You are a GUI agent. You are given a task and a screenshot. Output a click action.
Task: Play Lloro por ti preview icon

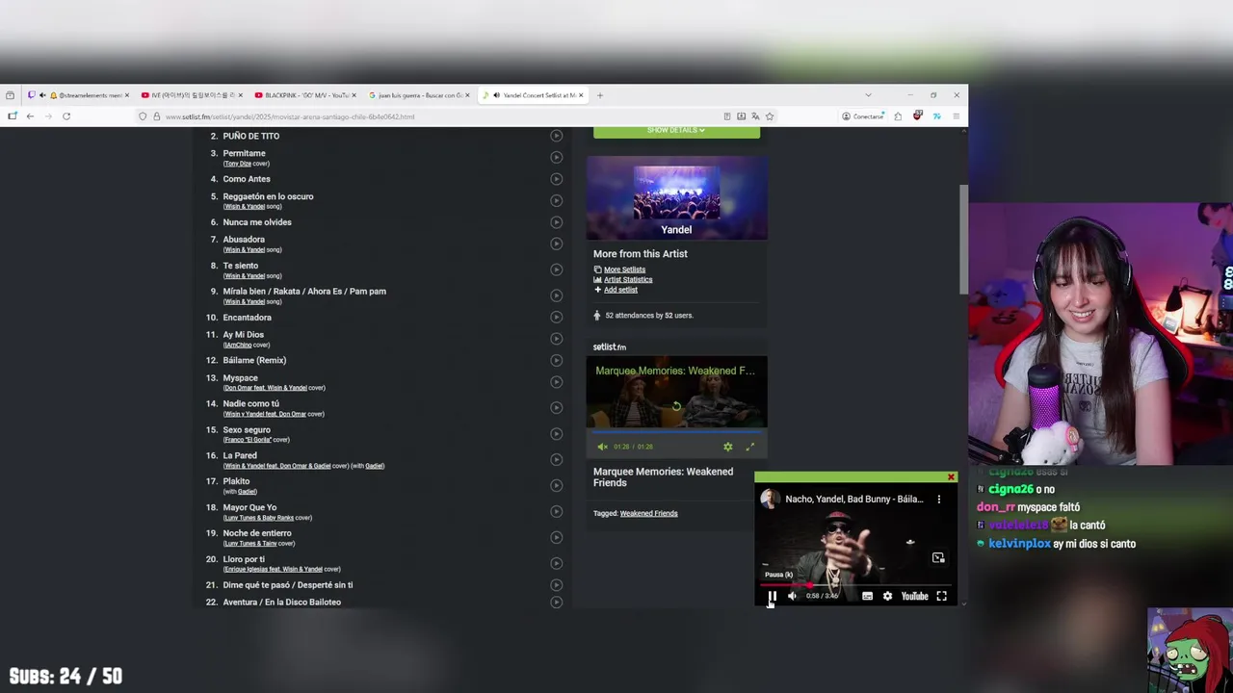click(556, 564)
